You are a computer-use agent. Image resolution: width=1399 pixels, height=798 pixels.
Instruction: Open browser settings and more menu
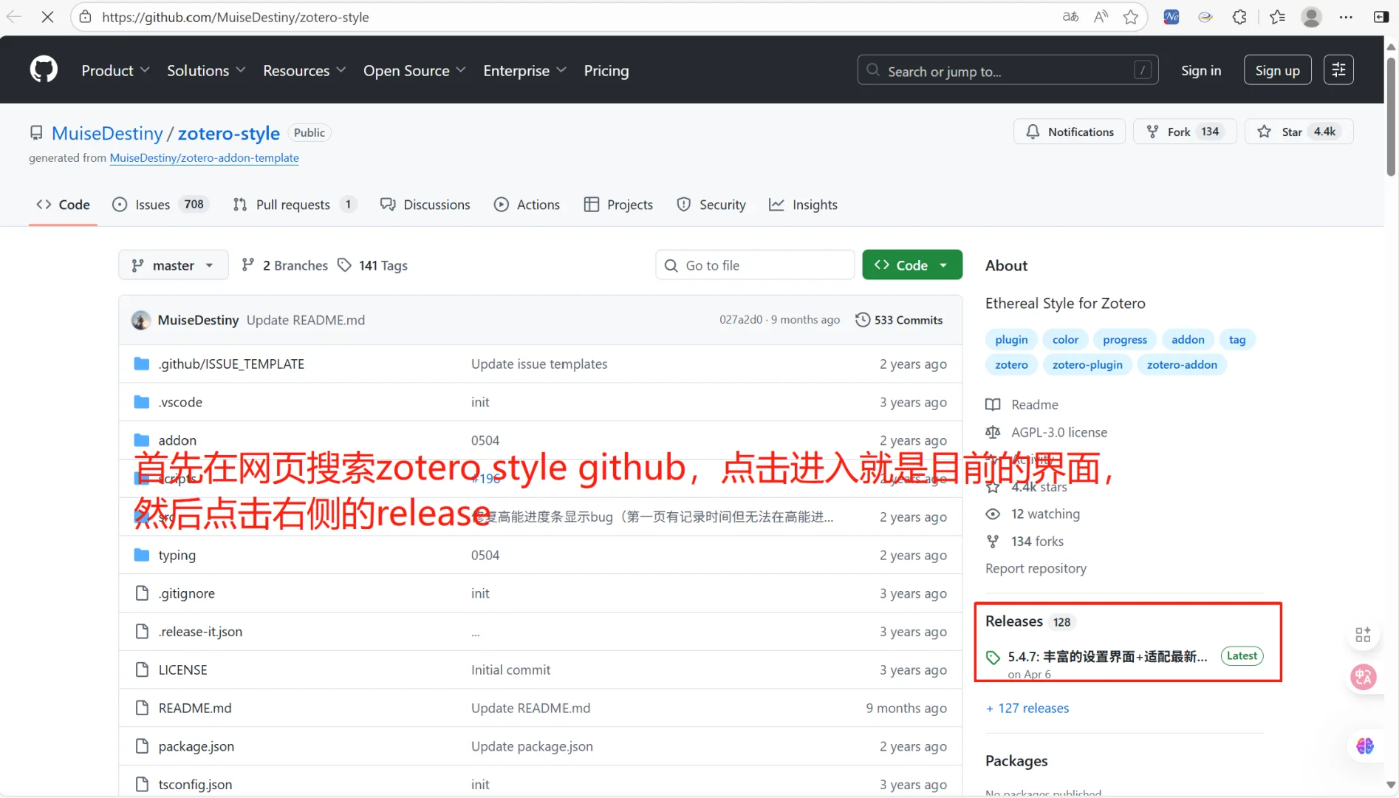click(1346, 17)
